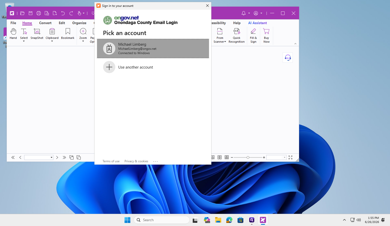Screen dimensions: 390x226
Task: Click the zoom slider handle
Action: click(248, 157)
